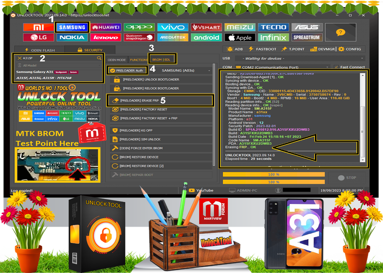Image resolution: width=383 pixels, height=273 pixels.
Task: Click the upper 100 % progress bar
Action: [x=274, y=174]
